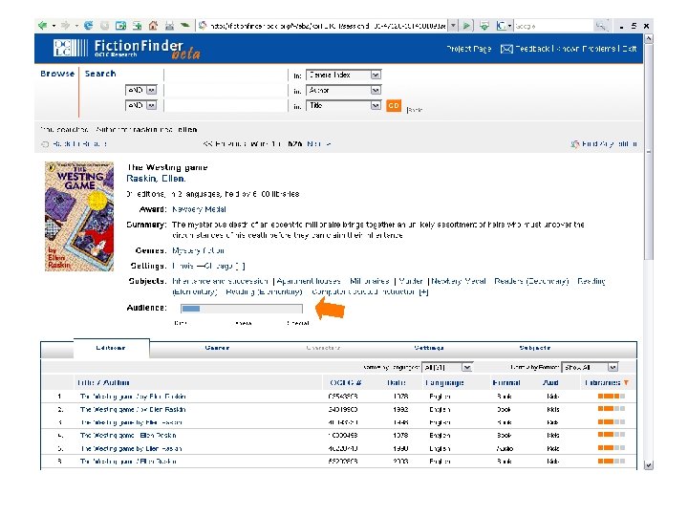Open the Project Page link
This screenshot has width=688, height=516.
point(469,49)
